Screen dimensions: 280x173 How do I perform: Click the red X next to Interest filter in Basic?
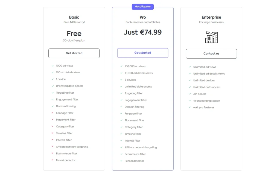(x=53, y=140)
